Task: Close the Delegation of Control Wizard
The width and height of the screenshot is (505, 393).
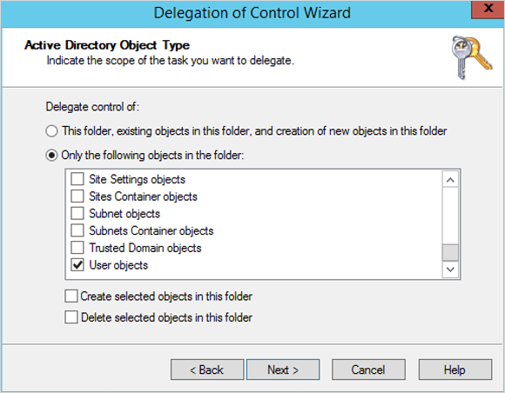Action: pyautogui.click(x=488, y=10)
